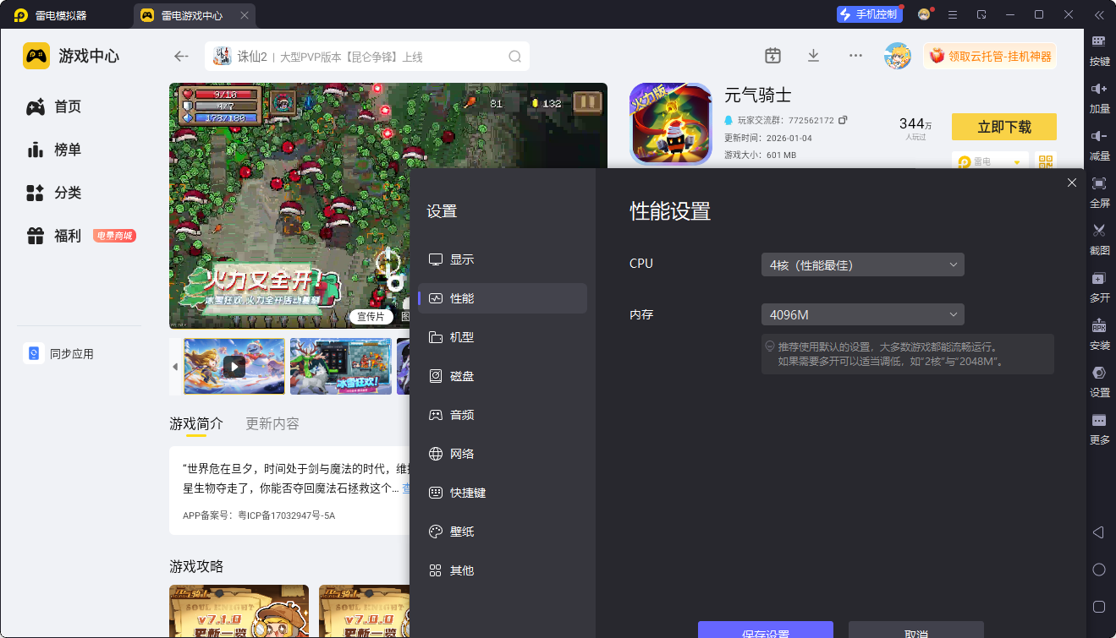Open 网络 network settings

click(503, 454)
